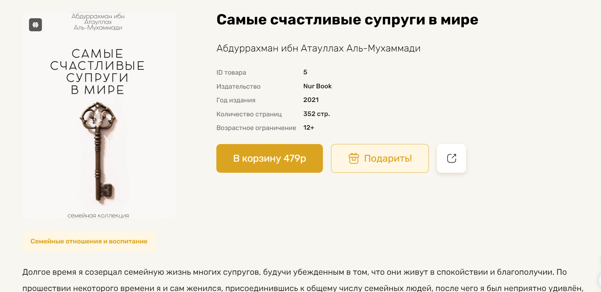Open author page Абдуррахман ибн Атауллах Аль-Мухаммади
Viewport: 601px width, 292px height.
319,48
